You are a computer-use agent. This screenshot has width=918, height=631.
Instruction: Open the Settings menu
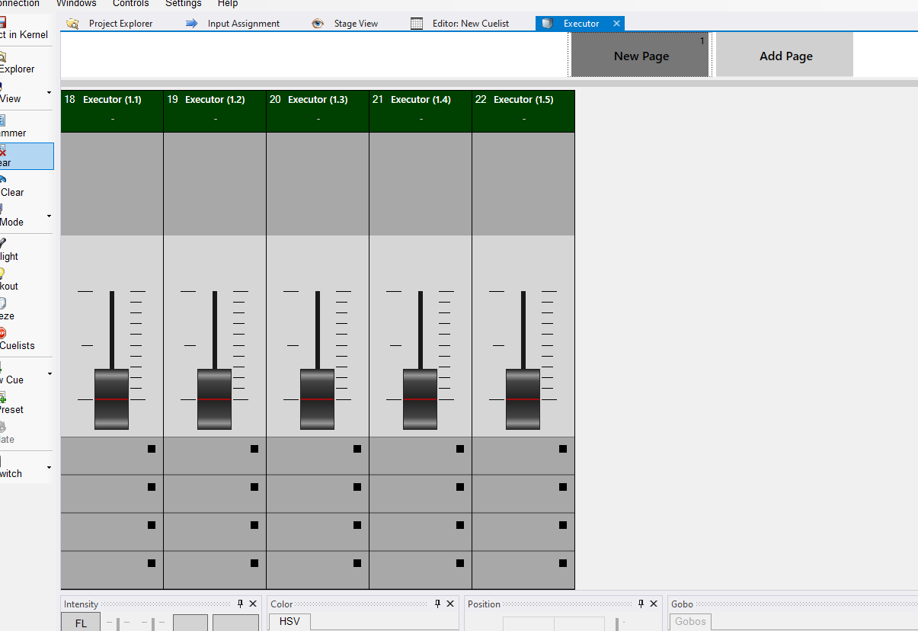[183, 3]
